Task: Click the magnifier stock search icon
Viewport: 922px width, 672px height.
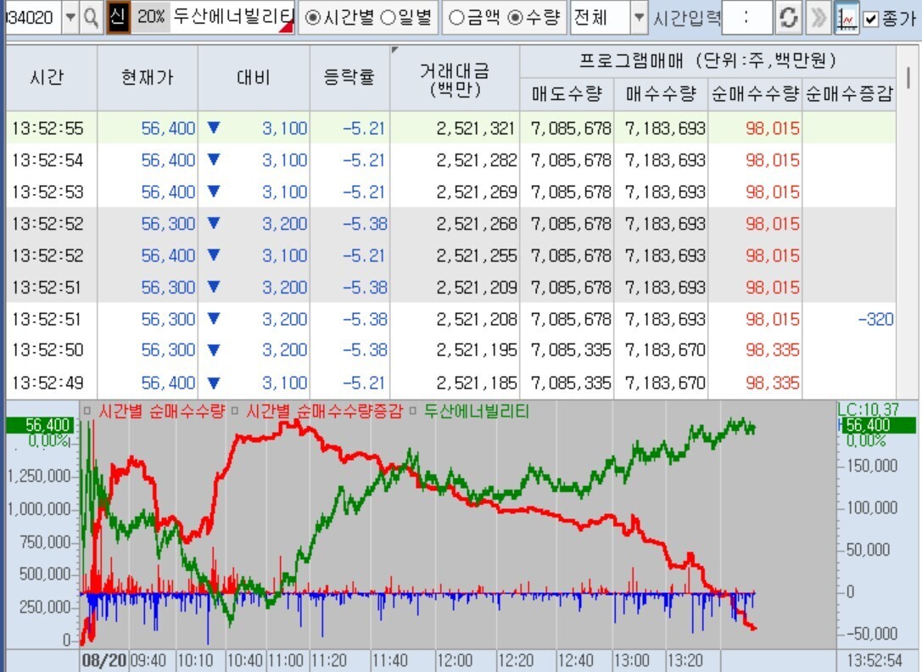Action: pos(91,18)
